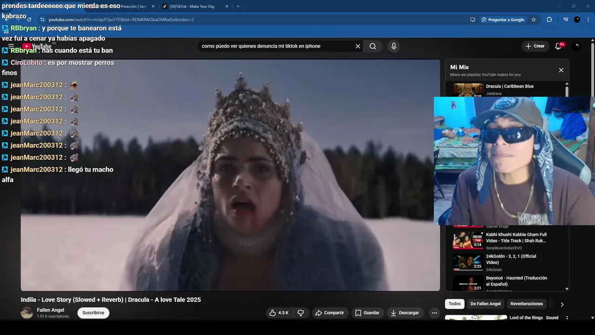Dislike the video
This screenshot has width=595, height=335.
(301, 313)
